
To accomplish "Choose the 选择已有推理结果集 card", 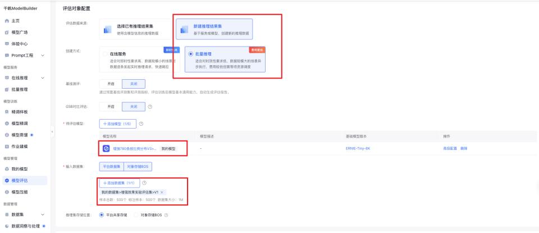I will [135, 29].
